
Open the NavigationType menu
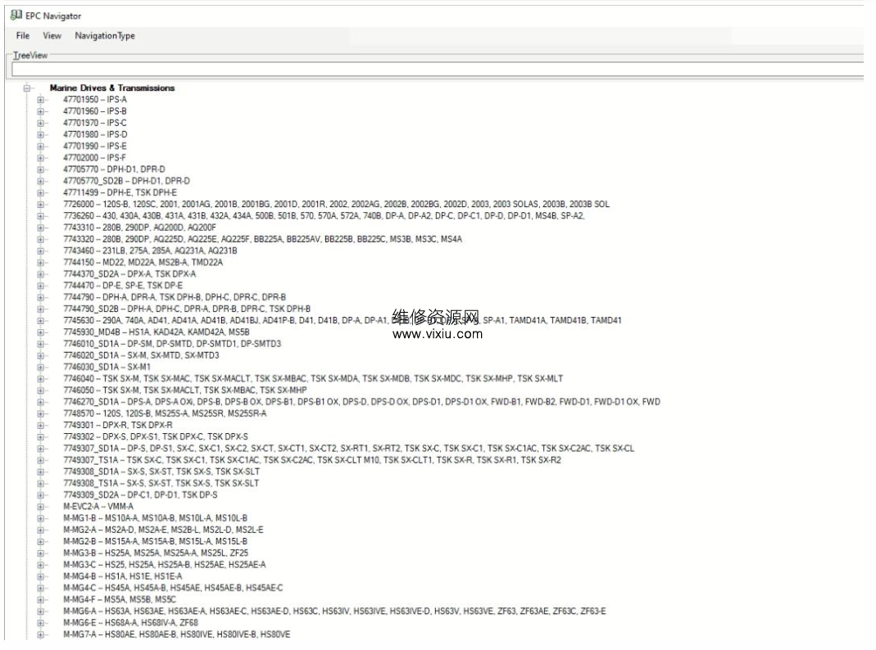click(105, 36)
